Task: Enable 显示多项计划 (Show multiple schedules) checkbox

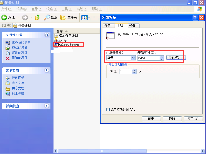Action: 108,110
